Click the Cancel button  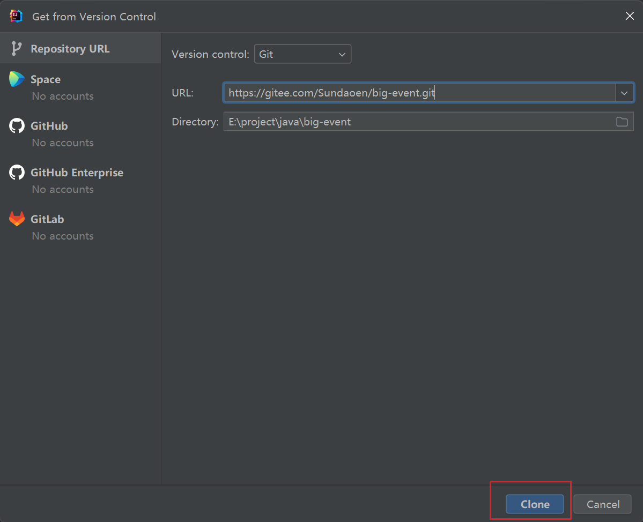tap(602, 504)
